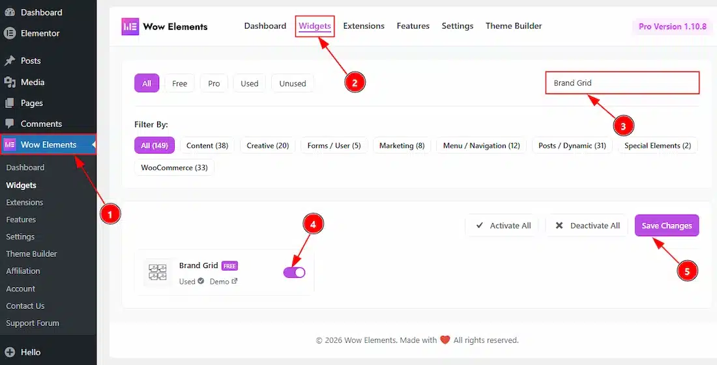Filter widgets by Pro only
The width and height of the screenshot is (717, 365).
pyautogui.click(x=214, y=83)
